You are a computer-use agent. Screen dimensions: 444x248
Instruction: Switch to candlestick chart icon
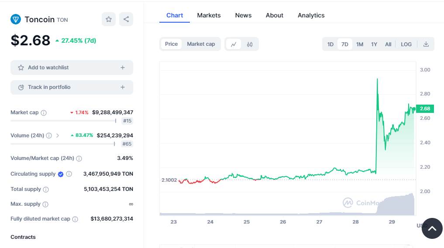(250, 44)
